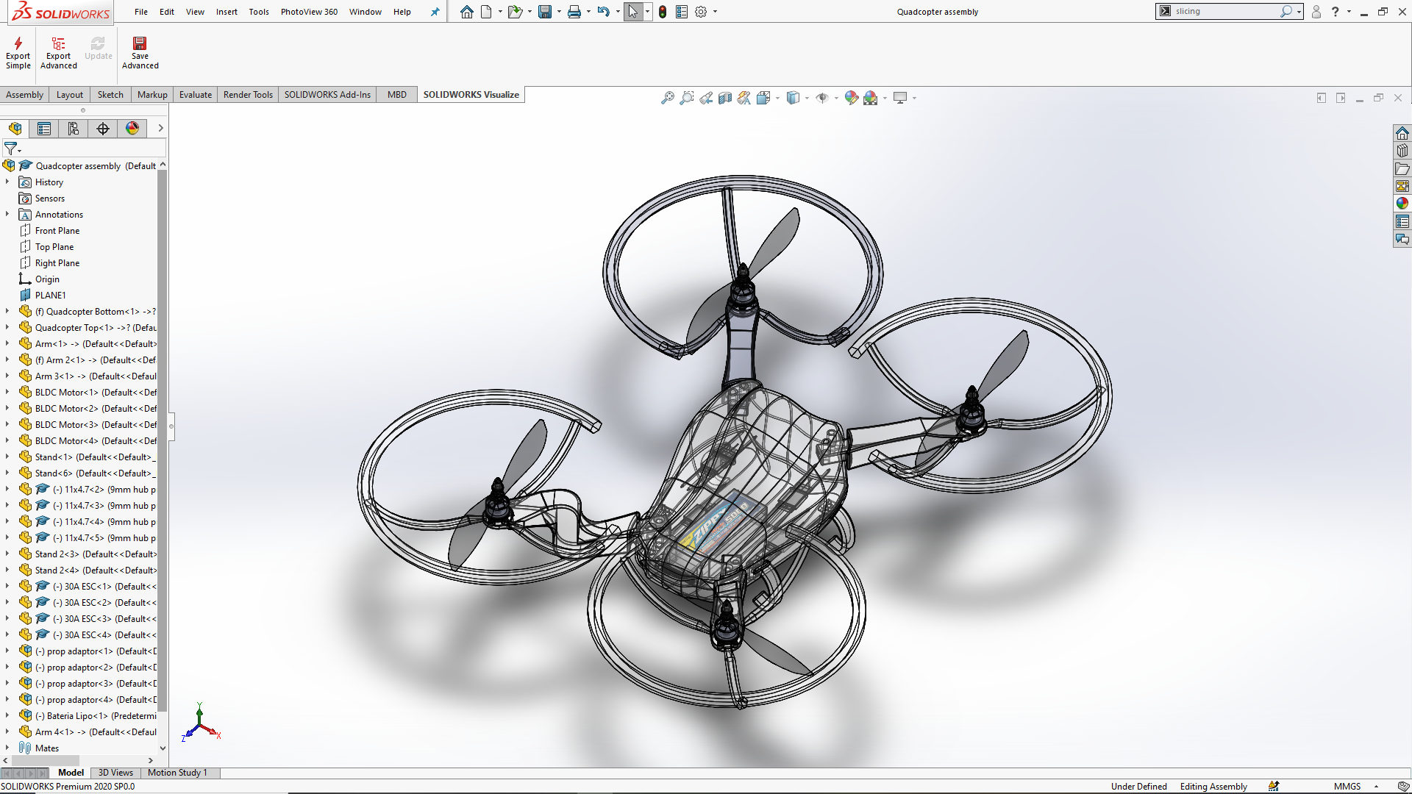Toggle the Select cursor tool

click(633, 12)
